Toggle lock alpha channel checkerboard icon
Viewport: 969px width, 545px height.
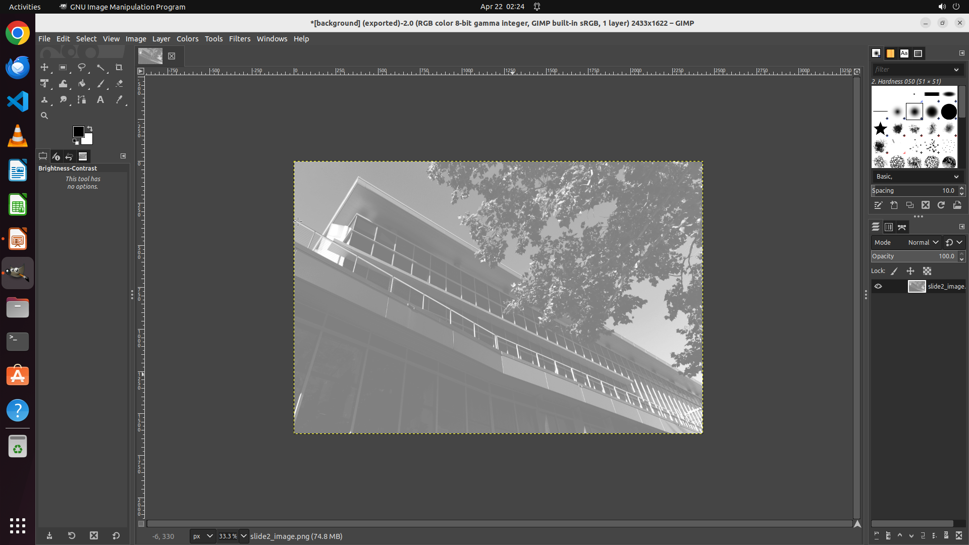click(x=927, y=271)
